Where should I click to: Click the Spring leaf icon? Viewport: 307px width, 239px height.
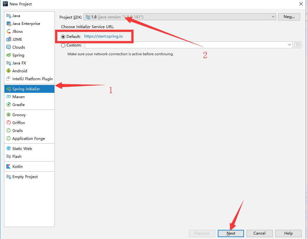pyautogui.click(x=9, y=55)
